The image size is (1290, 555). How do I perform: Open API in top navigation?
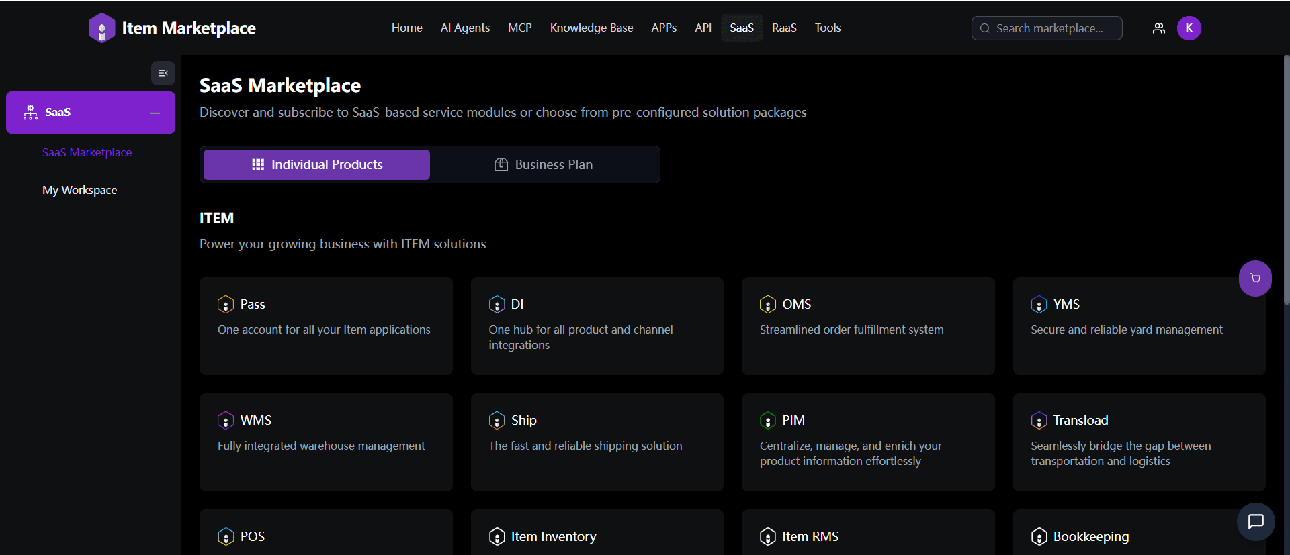pos(703,28)
